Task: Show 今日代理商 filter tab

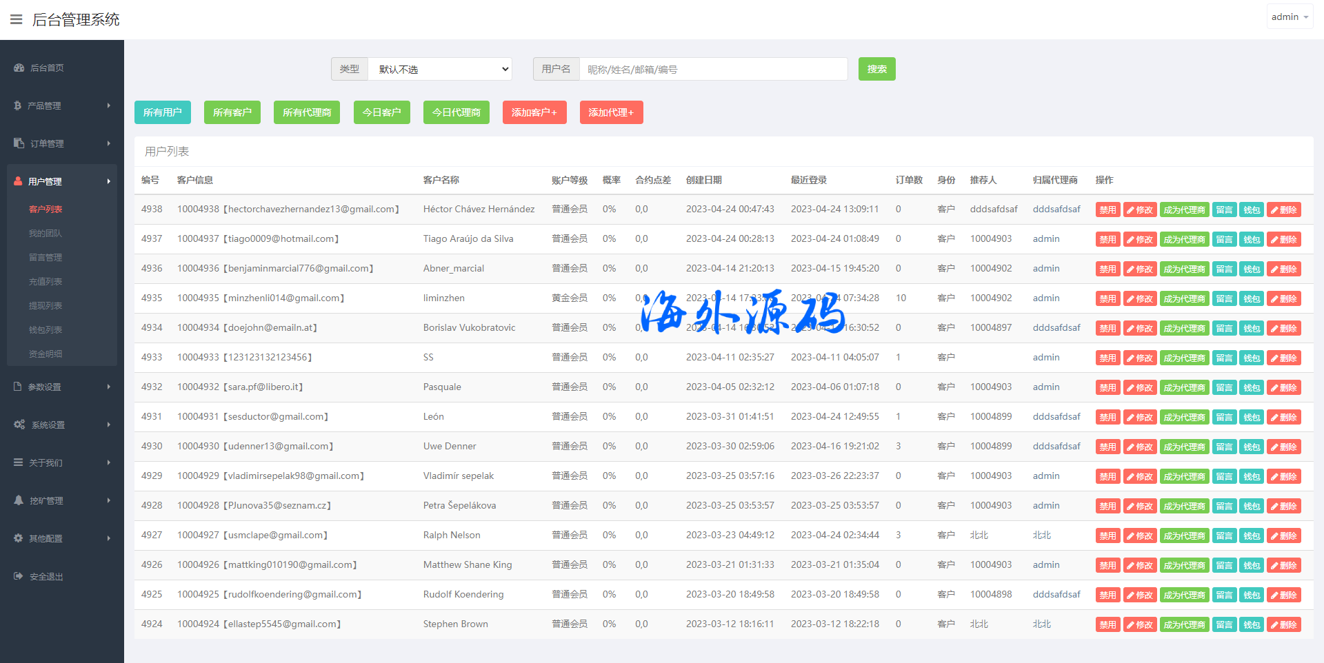Action: pyautogui.click(x=456, y=112)
